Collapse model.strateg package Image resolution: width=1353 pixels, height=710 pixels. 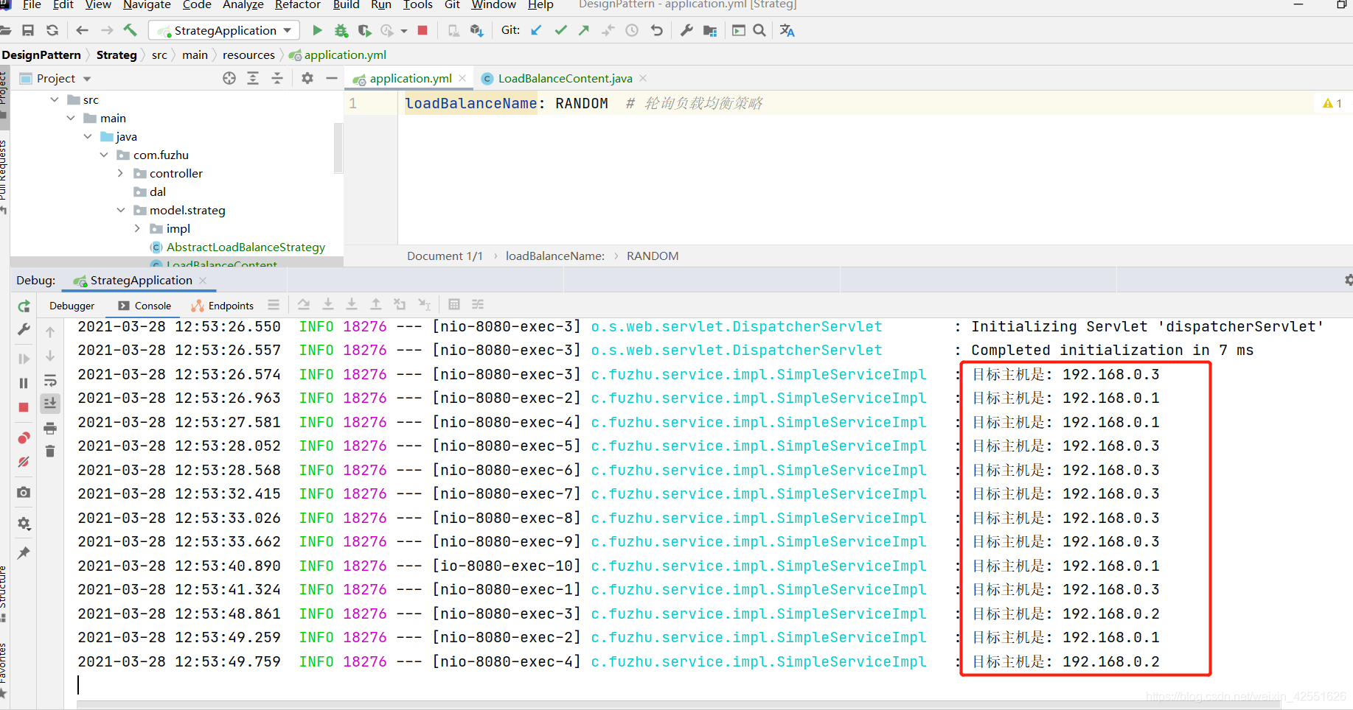121,210
